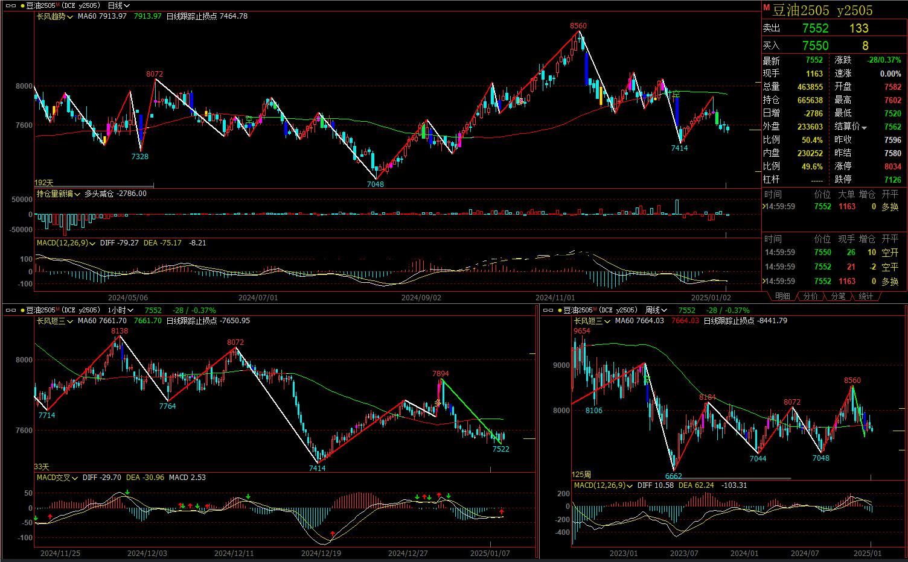Expand the 结算价 dropdown arrow in quote panel
908x562 pixels.
864,127
